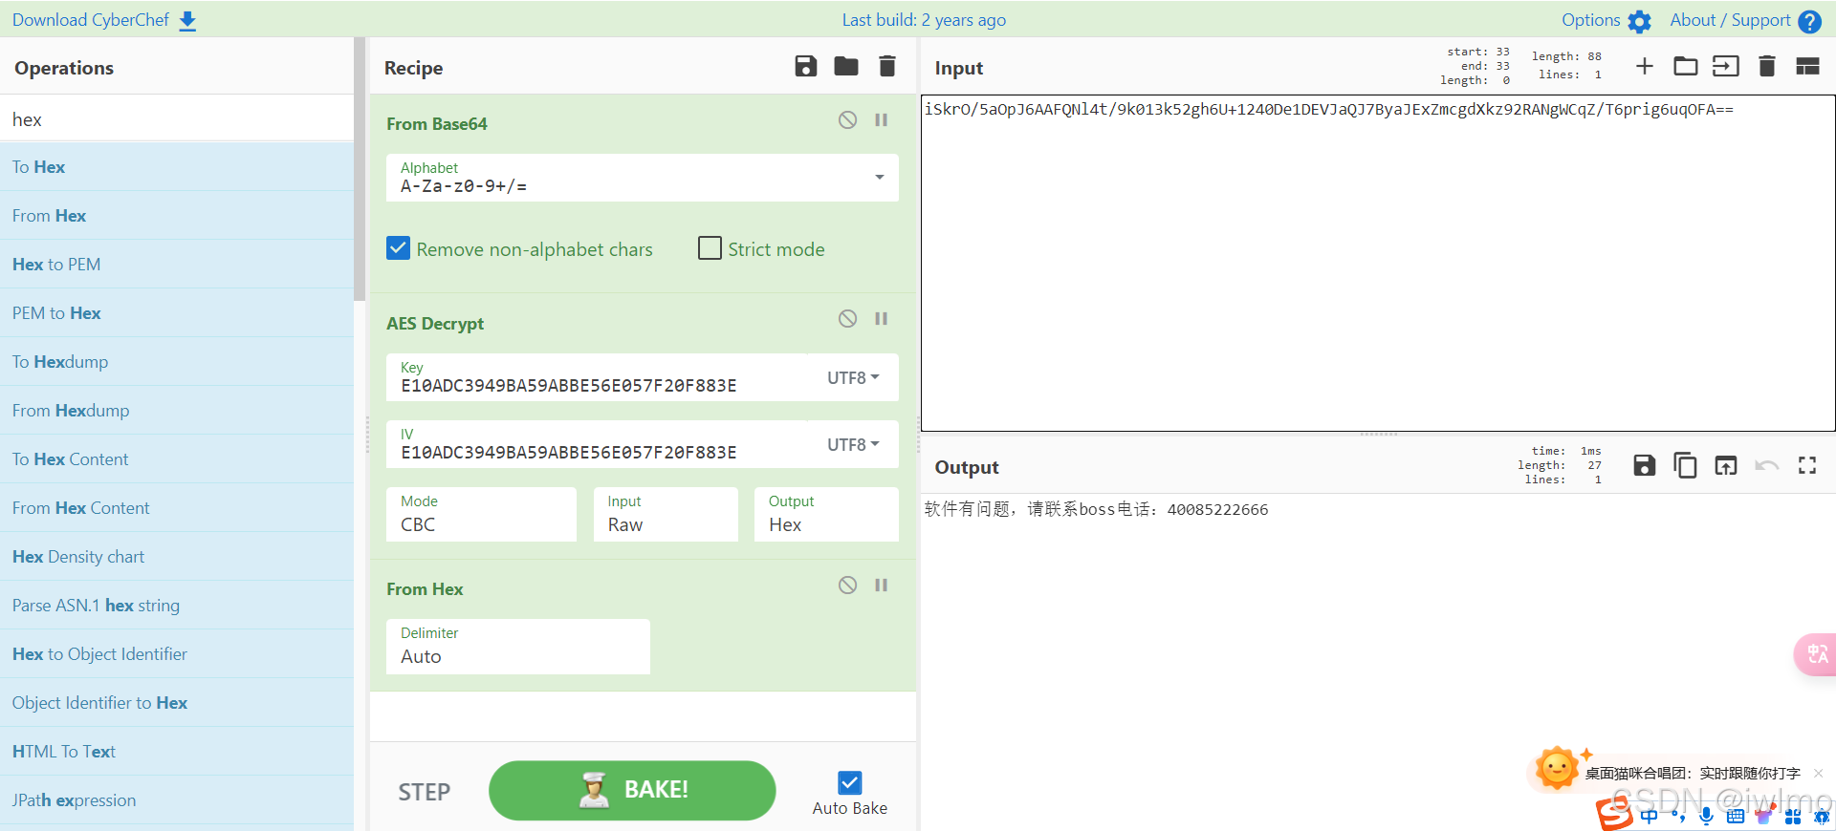Select Hex to Object Identifier operation
Image resolution: width=1836 pixels, height=831 pixels.
(177, 654)
